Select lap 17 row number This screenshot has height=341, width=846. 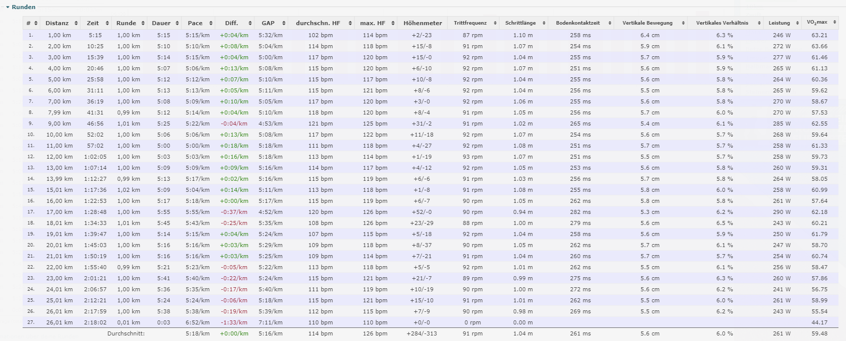click(x=30, y=212)
